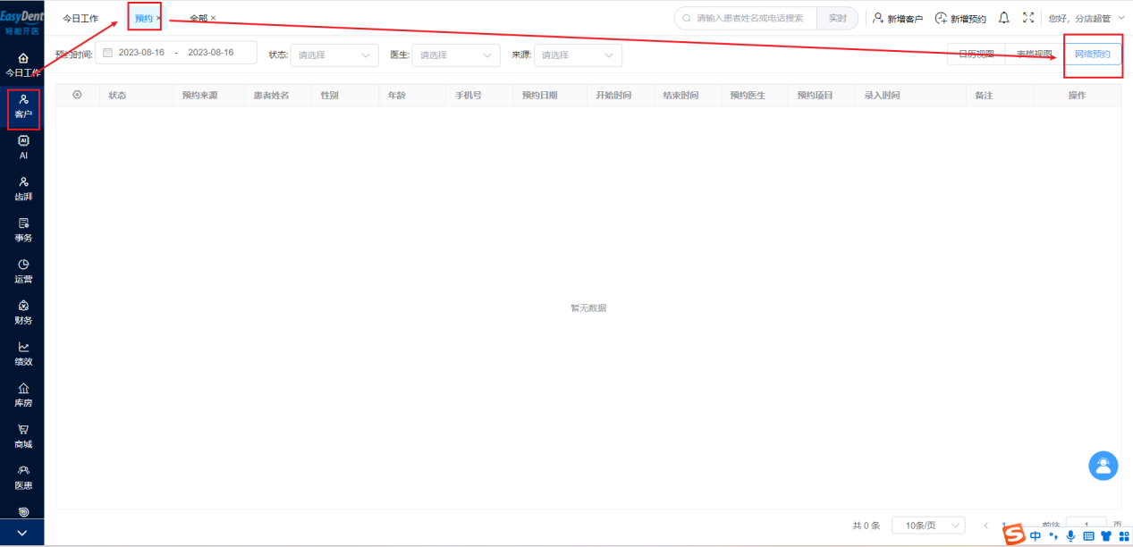Click the 实时 search mode button
The width and height of the screenshot is (1133, 547).
pyautogui.click(x=837, y=18)
